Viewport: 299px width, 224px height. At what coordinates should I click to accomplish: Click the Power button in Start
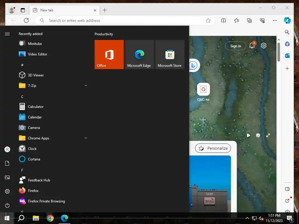click(7, 205)
